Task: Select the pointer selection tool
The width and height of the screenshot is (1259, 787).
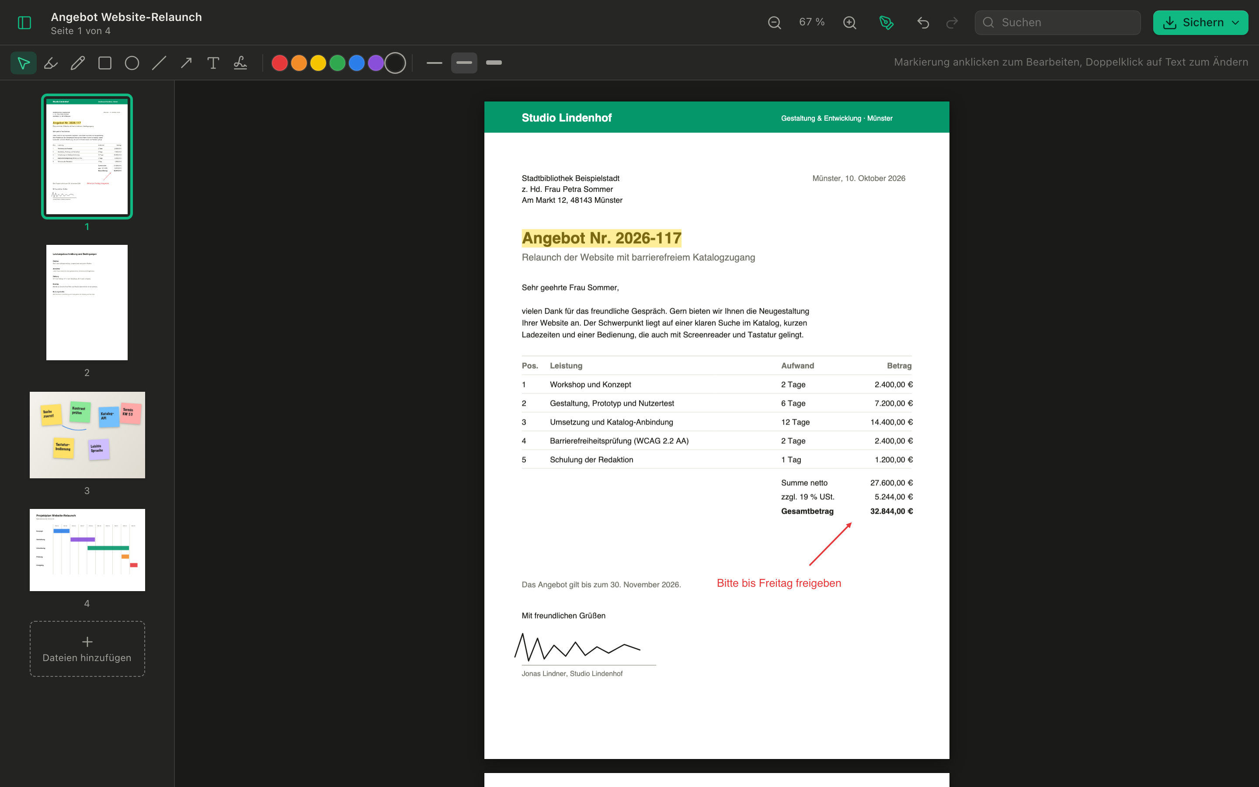Action: click(x=24, y=63)
